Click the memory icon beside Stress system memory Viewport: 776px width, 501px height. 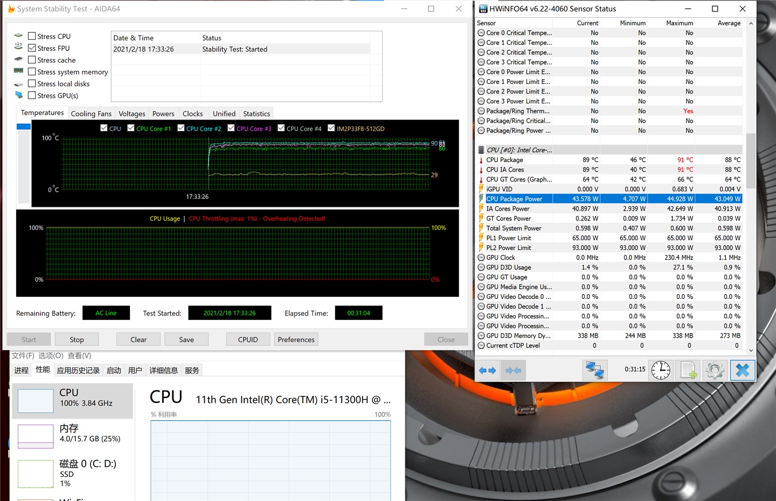point(18,71)
